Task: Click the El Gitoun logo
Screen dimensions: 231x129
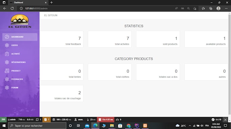Action: point(20,21)
